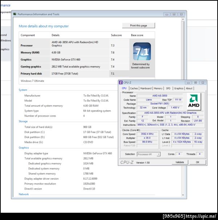Click the Max TDP value 111 W
218x220 pixels.
[178, 99]
